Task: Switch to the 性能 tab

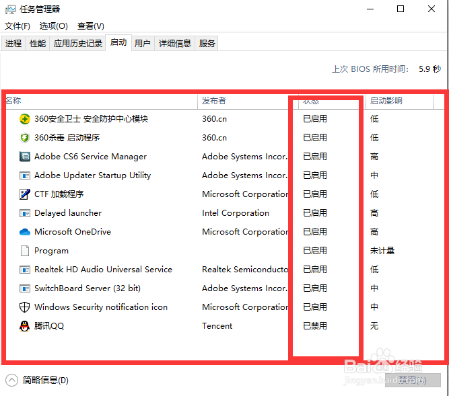Action: click(38, 44)
